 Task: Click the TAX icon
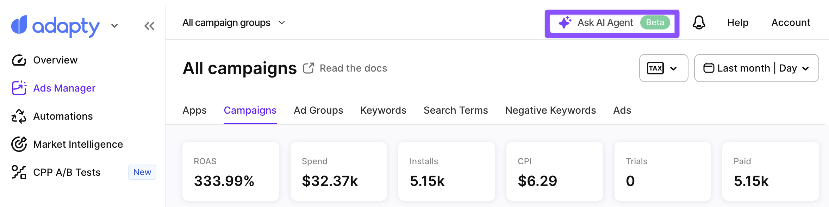655,68
